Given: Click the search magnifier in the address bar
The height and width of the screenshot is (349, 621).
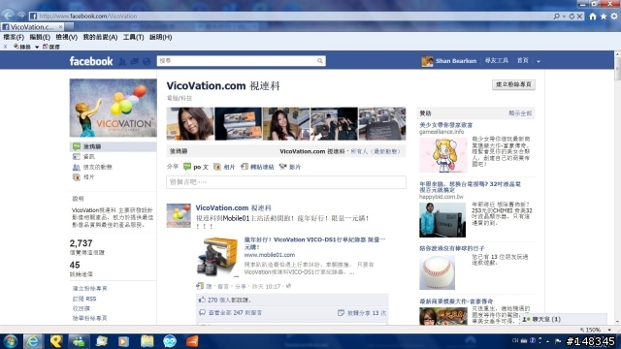Looking at the screenshot, I should click(556, 16).
